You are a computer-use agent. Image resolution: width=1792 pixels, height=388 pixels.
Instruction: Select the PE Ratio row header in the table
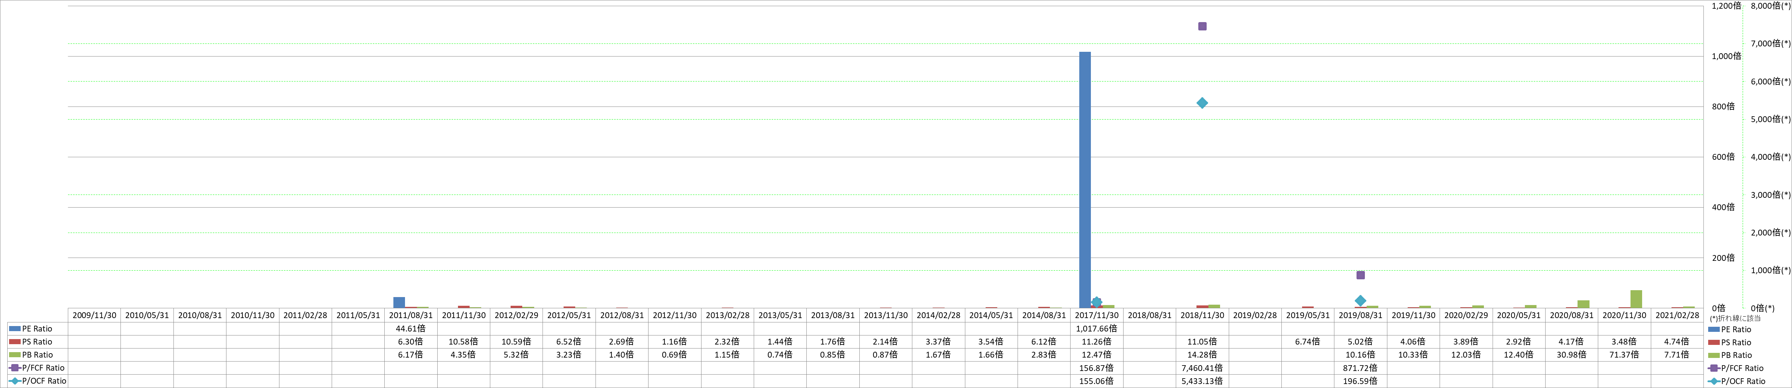point(38,329)
